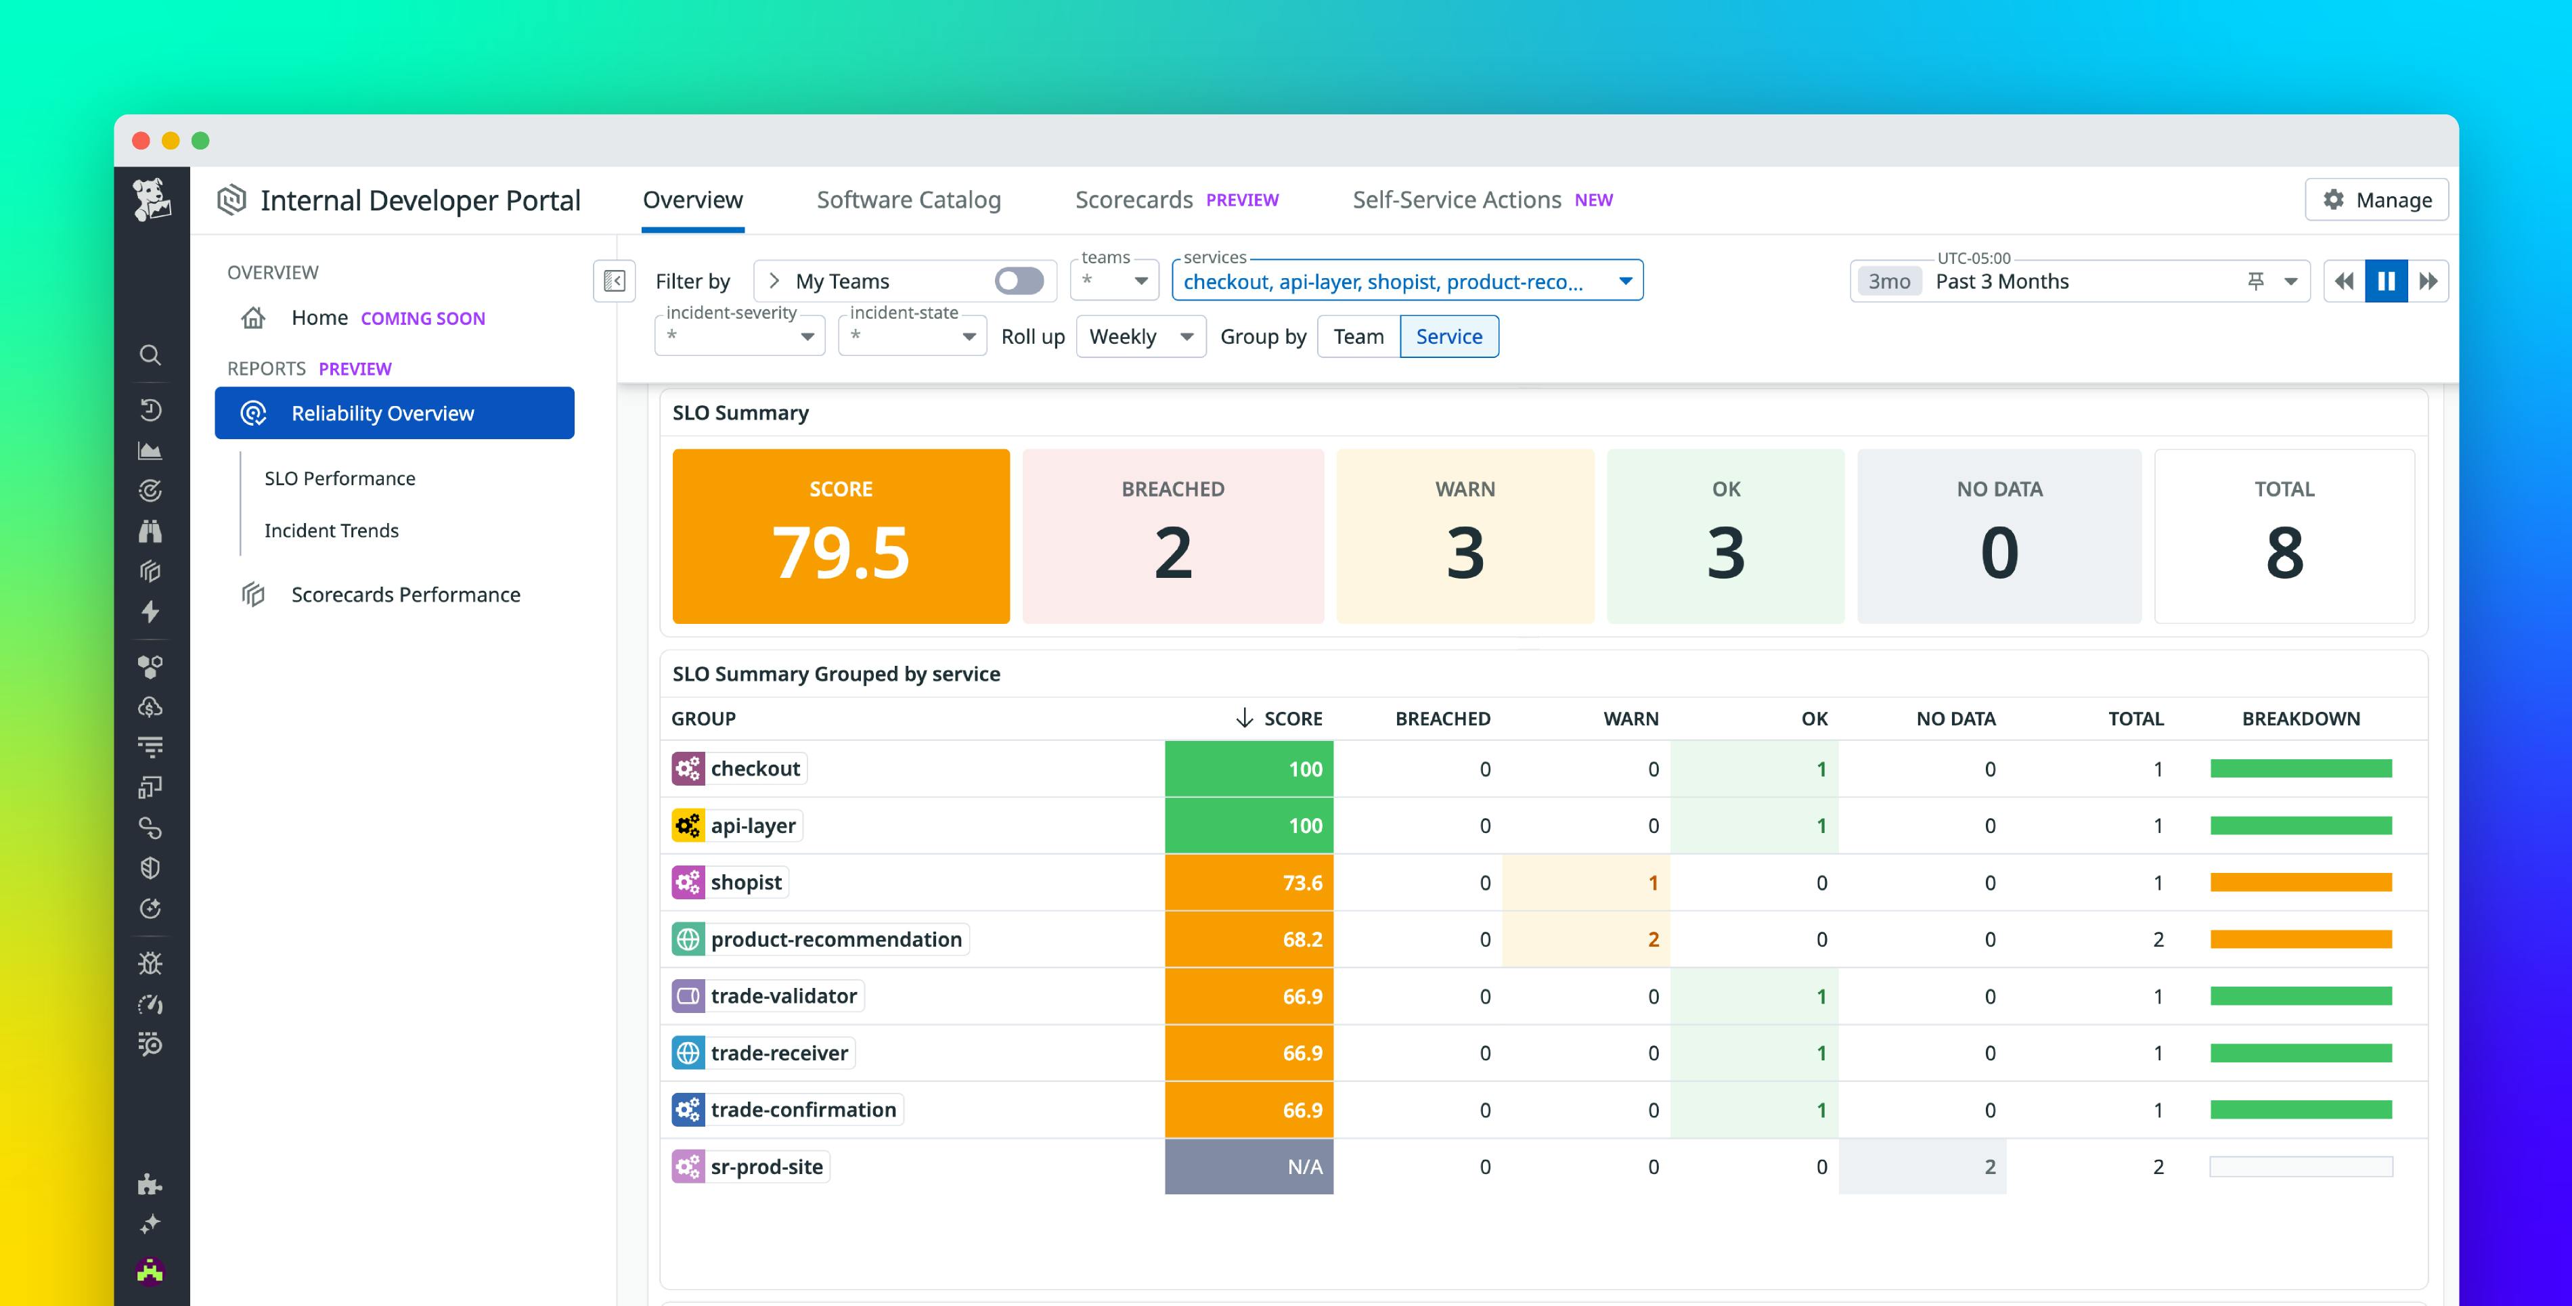Click the cloud cost dollar icon

(x=150, y=708)
